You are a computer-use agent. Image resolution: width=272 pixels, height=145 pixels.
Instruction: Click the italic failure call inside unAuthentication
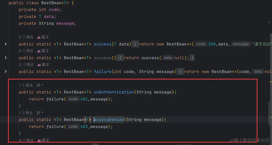click(x=55, y=99)
